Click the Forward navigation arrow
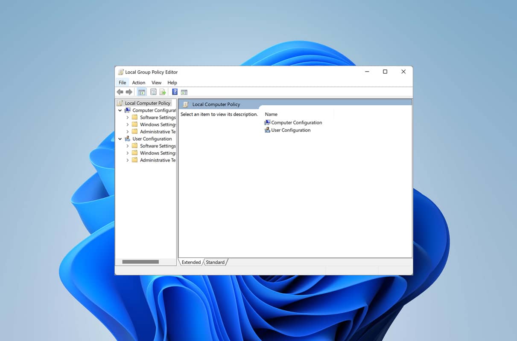This screenshot has height=341, width=517. pyautogui.click(x=129, y=92)
